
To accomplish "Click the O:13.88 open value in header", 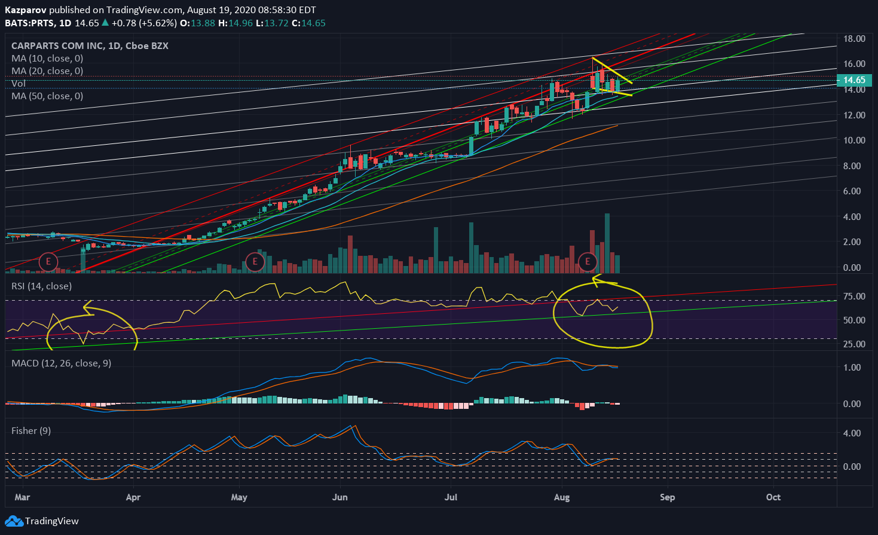I will tap(197, 23).
